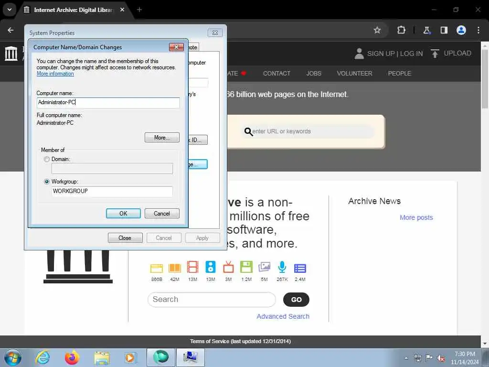Browse the collections list media icon

(300, 268)
